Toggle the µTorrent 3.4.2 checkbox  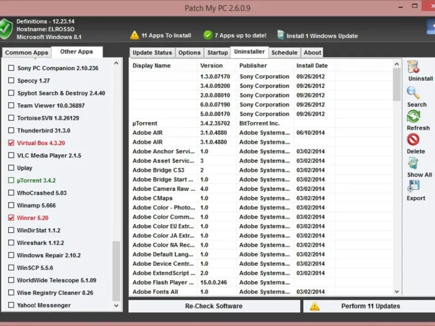click(11, 180)
